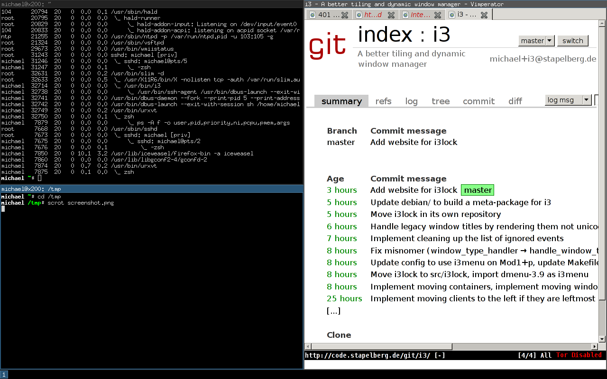Click vertical scrollbar's up arrow
Screen dimensions: 607x379
[602, 24]
